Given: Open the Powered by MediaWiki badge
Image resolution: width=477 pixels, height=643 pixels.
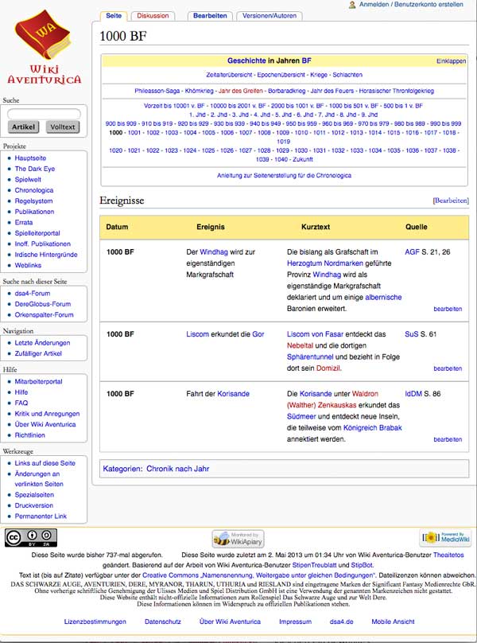Looking at the screenshot, I should pyautogui.click(x=446, y=537).
